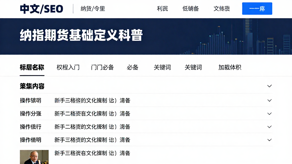Viewport: 292px width, 164px height.
Task: Select the 标层名称 tab
Action: [x=32, y=67]
